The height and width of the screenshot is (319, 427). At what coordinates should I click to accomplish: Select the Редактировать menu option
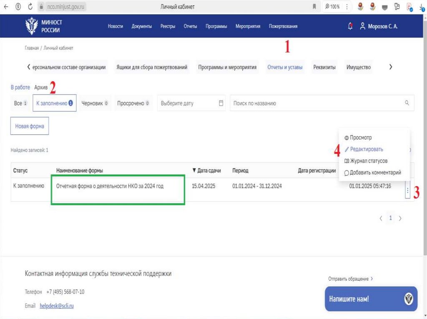[366, 149]
